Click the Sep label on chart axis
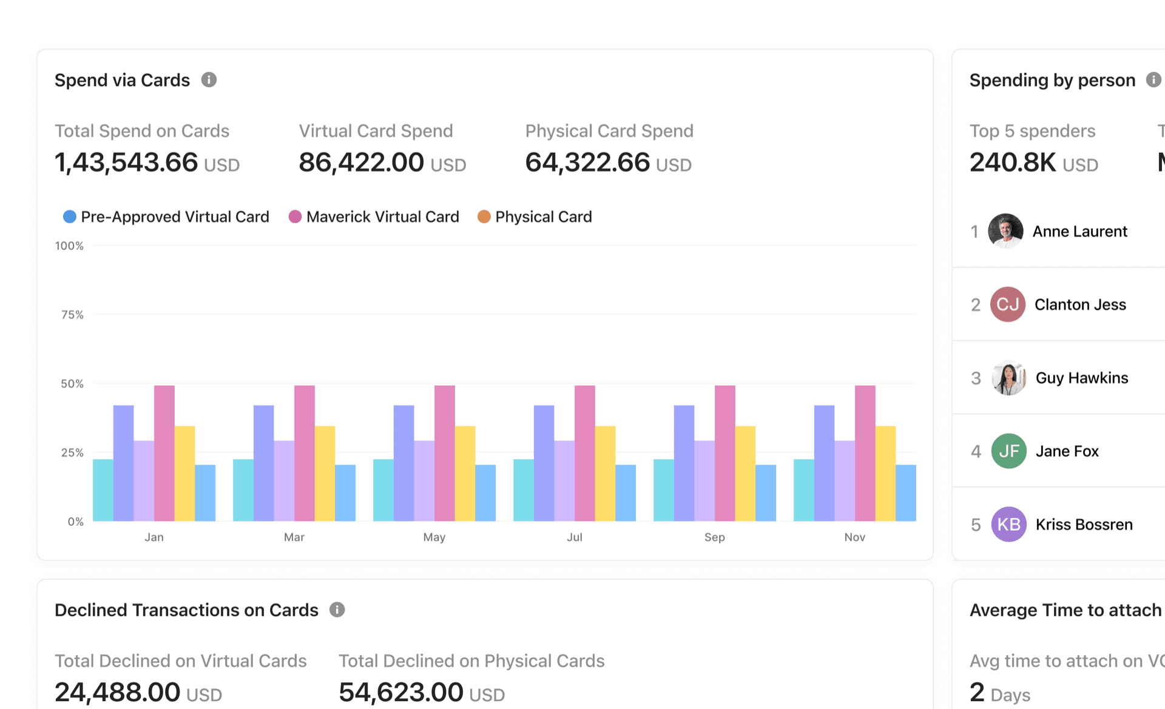1165x709 pixels. coord(715,537)
